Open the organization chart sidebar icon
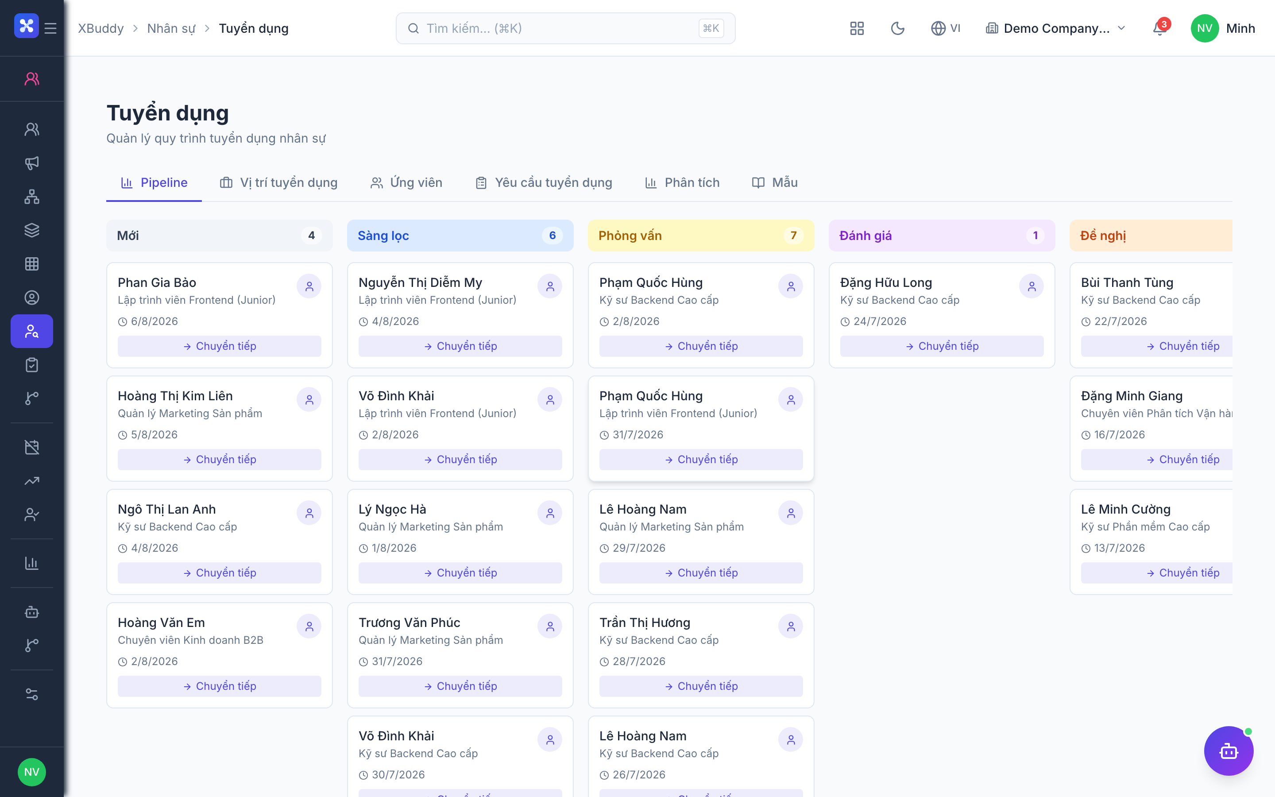 point(32,197)
